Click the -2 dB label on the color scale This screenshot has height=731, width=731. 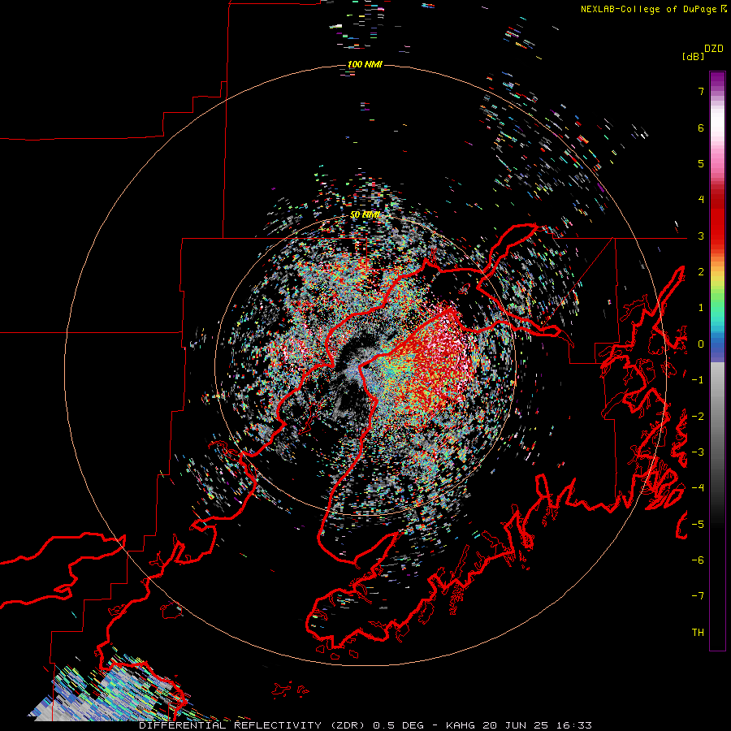[698, 416]
